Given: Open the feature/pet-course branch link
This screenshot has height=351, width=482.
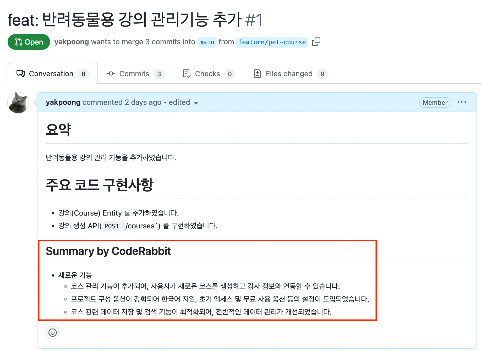Looking at the screenshot, I should click(x=272, y=42).
